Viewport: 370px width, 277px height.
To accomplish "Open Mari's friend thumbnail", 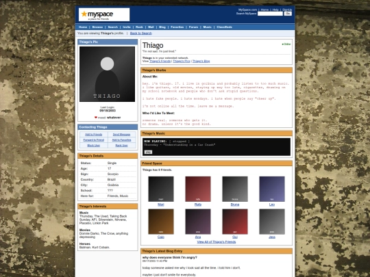I will [161, 189].
